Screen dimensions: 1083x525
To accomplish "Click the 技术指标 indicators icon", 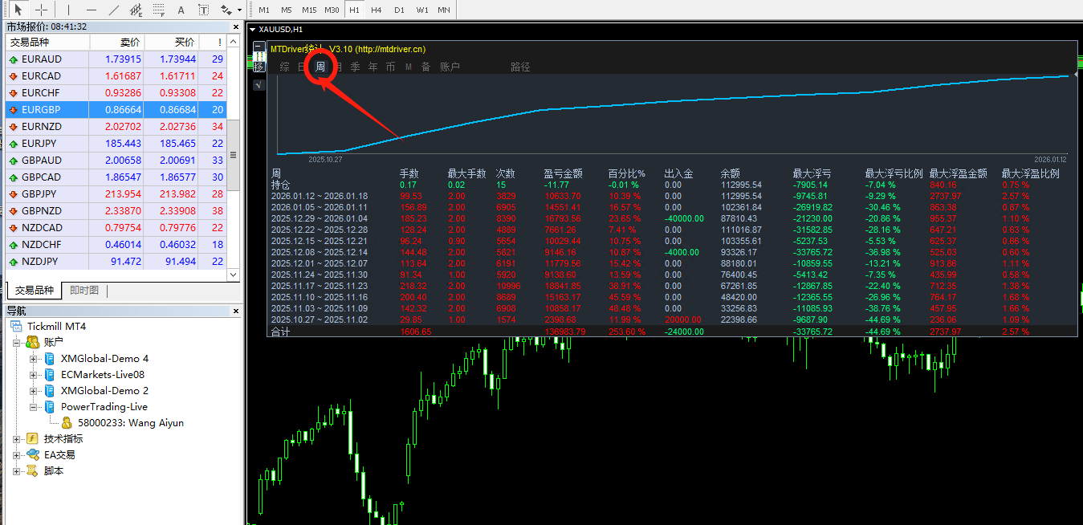I will (32, 439).
